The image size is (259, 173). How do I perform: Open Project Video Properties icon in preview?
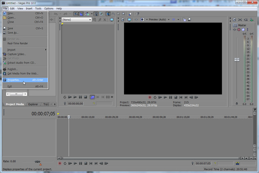point(123,19)
